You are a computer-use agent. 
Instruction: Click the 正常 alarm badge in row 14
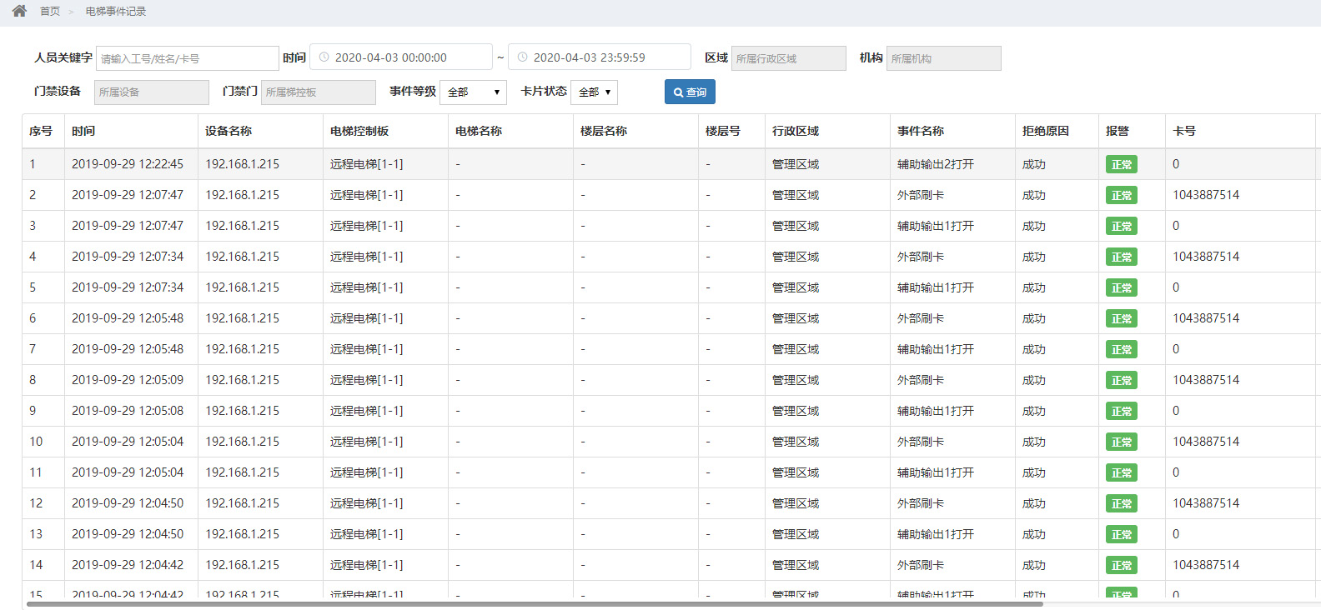(1121, 566)
